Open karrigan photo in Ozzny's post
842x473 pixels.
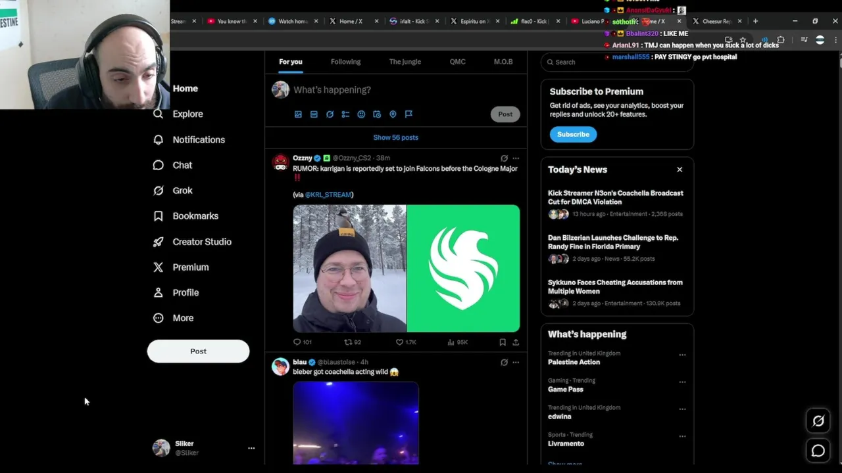(x=349, y=269)
